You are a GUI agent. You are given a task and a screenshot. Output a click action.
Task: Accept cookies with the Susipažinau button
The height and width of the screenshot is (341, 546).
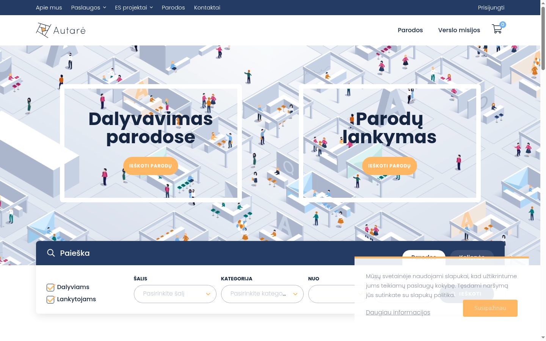pos(490,308)
